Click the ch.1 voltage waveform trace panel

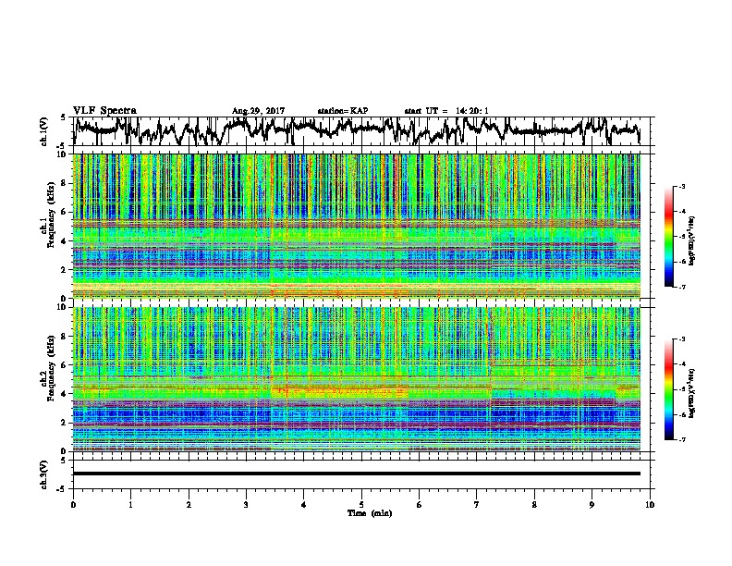(x=360, y=131)
